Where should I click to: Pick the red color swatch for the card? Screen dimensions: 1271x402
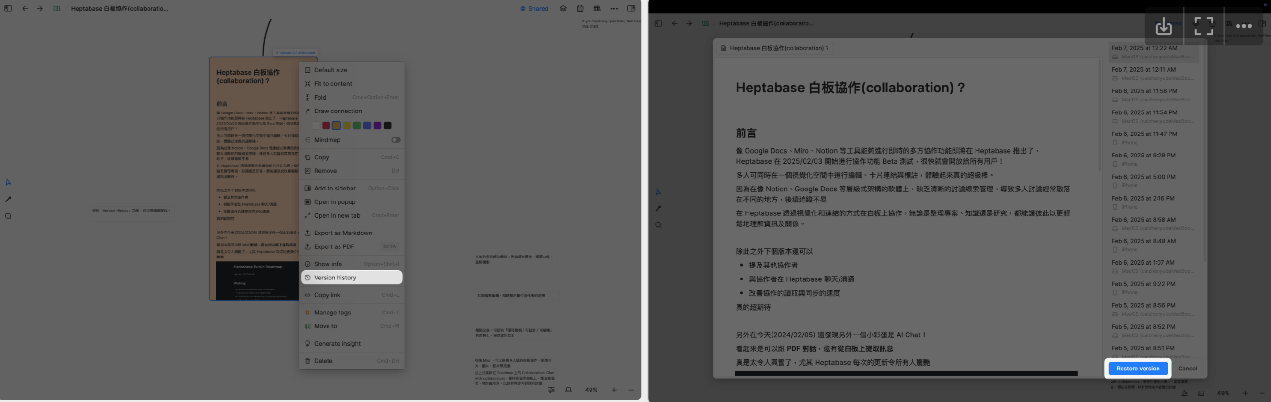[x=326, y=125]
